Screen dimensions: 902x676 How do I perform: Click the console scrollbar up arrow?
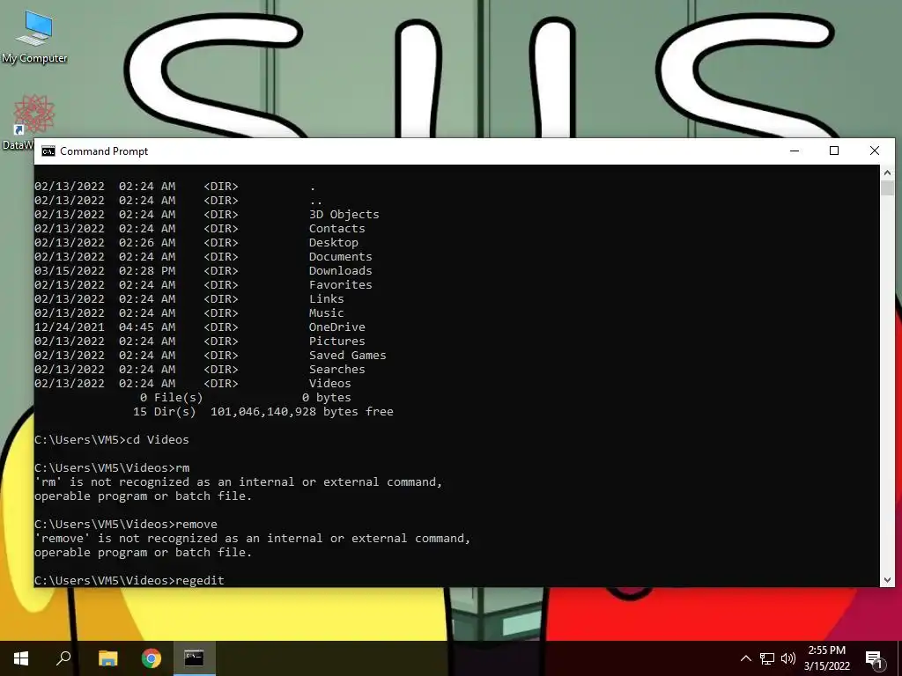pyautogui.click(x=887, y=172)
